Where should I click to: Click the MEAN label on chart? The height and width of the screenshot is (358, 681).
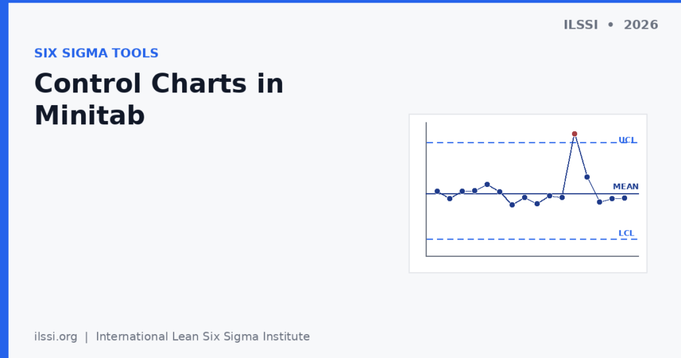pos(625,186)
